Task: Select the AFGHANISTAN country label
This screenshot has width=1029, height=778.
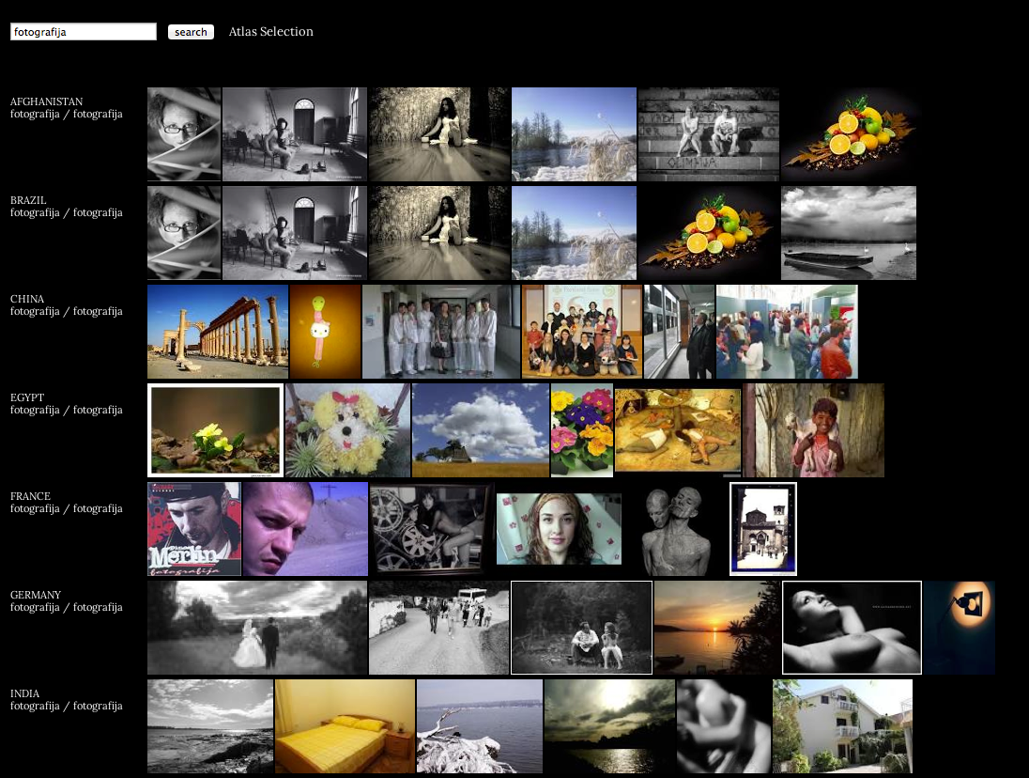Action: tap(47, 101)
